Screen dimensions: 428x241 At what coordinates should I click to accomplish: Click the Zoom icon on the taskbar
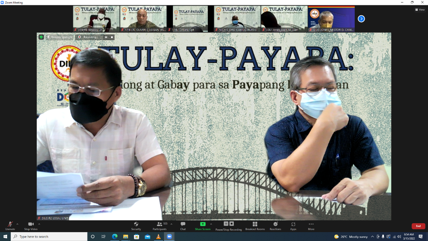(x=169, y=236)
